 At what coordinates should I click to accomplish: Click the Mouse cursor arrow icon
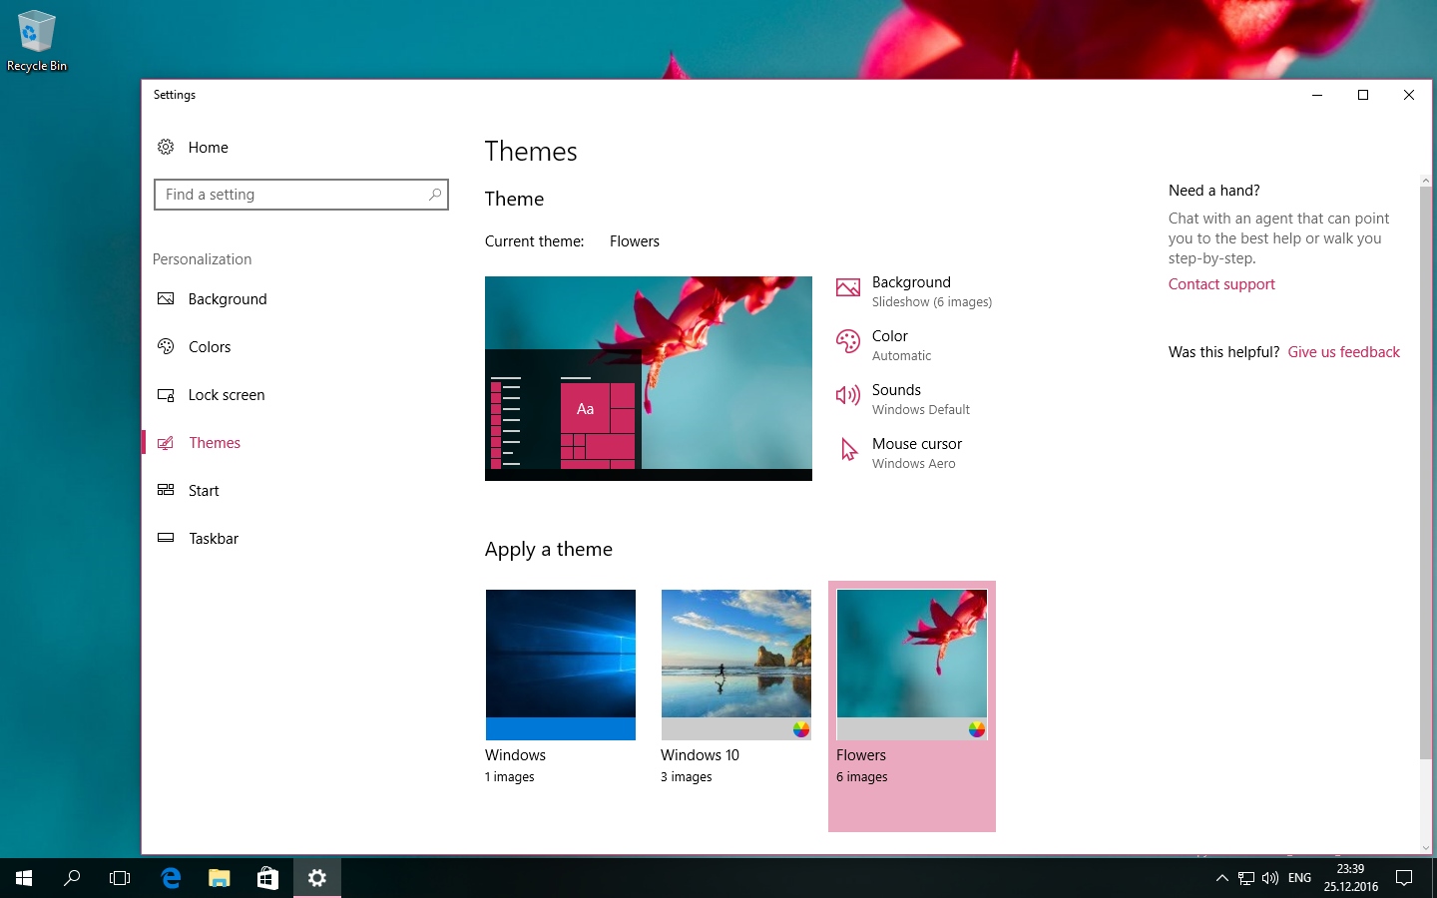(x=848, y=450)
